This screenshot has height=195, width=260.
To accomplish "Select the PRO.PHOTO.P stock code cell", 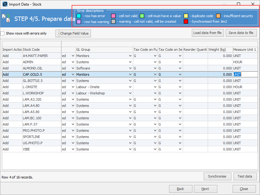I will (x=42, y=131).
